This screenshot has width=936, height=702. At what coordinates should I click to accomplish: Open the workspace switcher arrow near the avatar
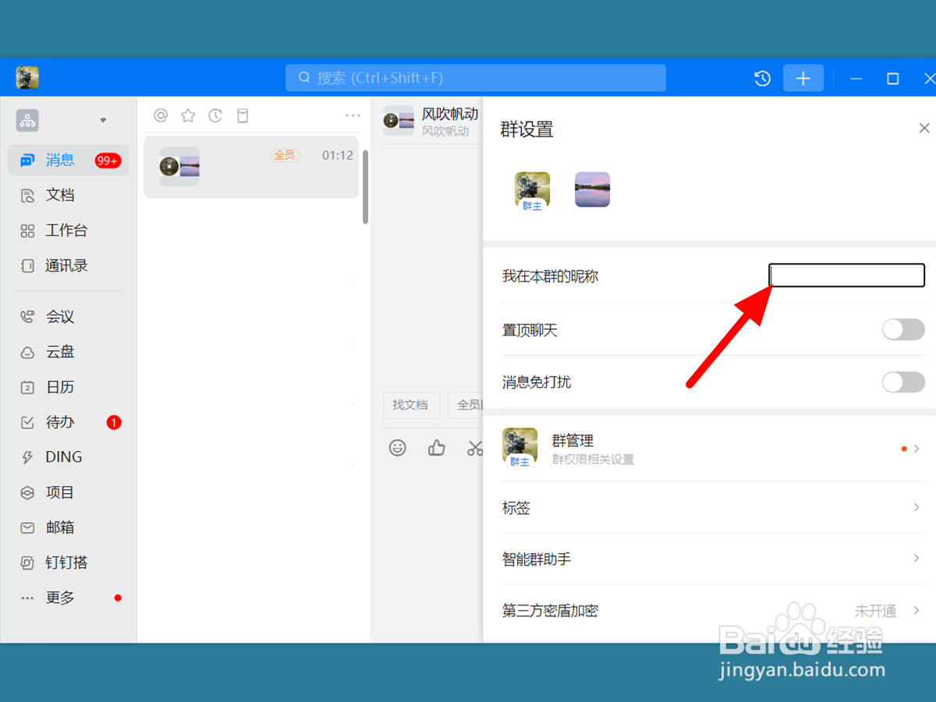tap(103, 119)
